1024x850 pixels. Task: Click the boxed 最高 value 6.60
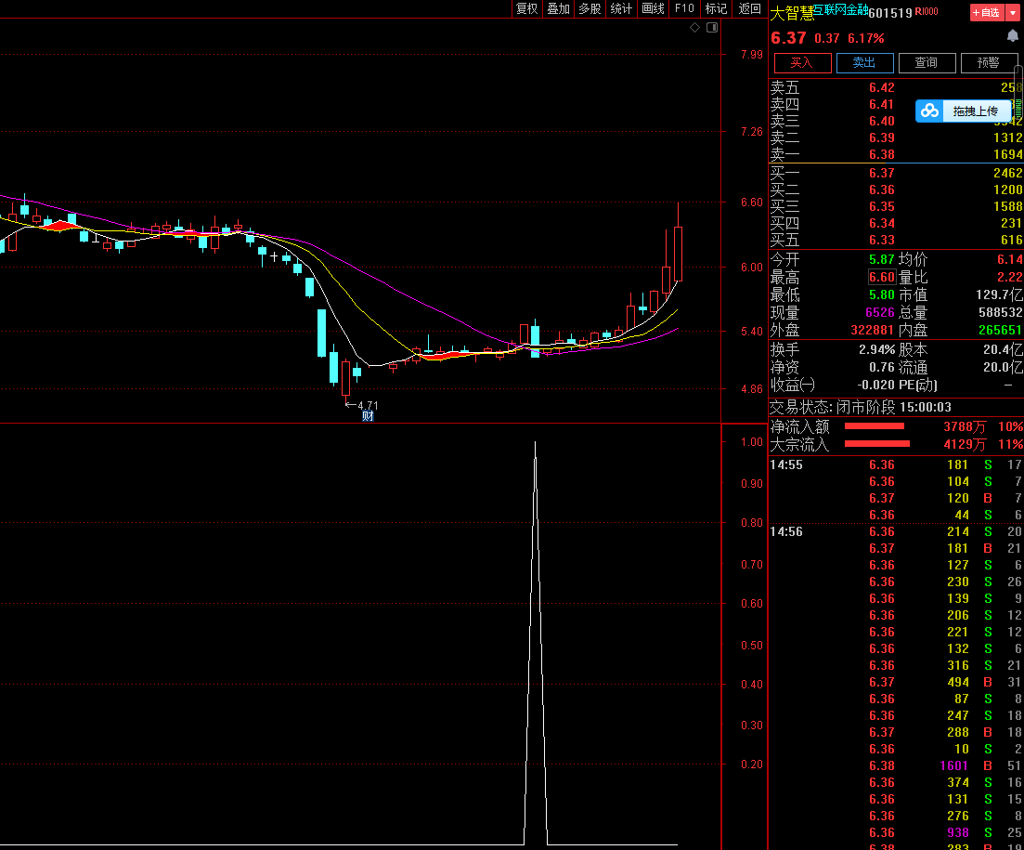click(x=882, y=277)
